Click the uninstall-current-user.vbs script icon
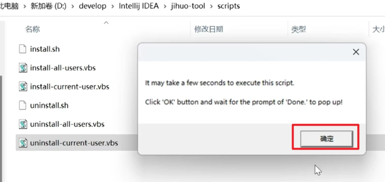This screenshot has width=385, height=182. click(23, 143)
